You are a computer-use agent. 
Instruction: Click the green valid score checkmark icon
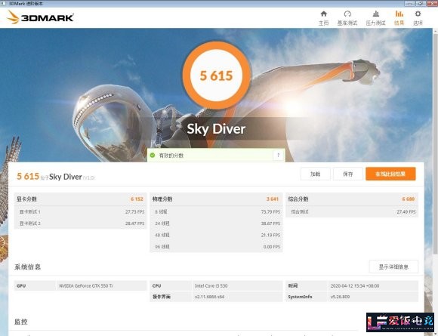click(153, 156)
